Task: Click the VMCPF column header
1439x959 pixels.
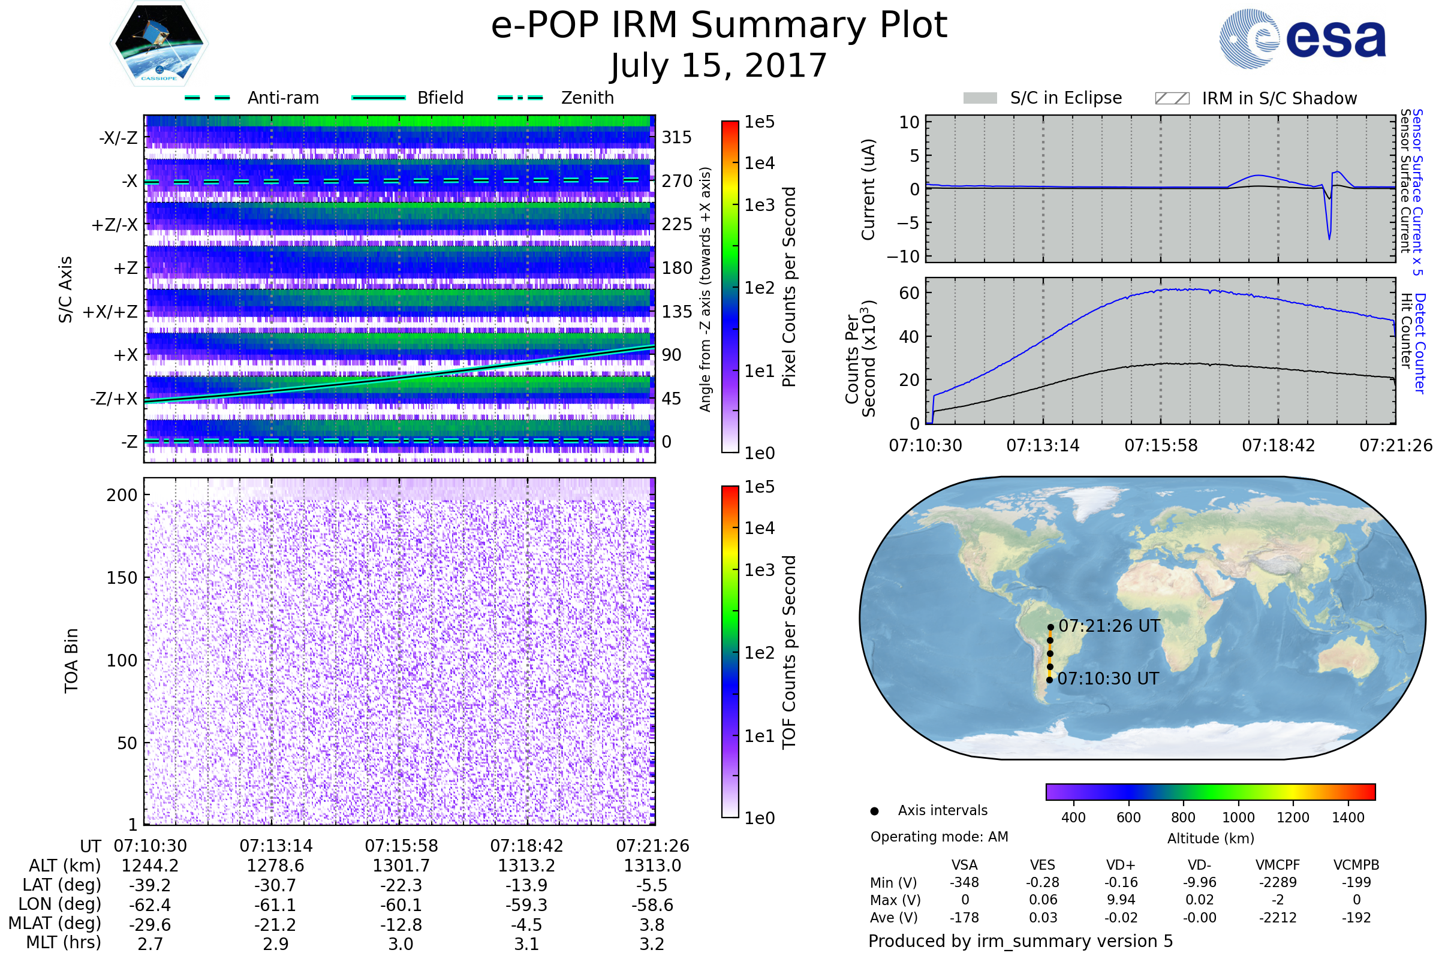Action: point(1278,865)
